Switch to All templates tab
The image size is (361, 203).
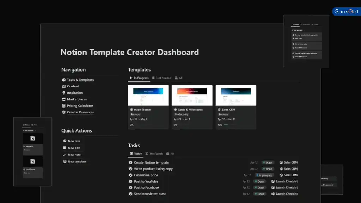pyautogui.click(x=179, y=78)
